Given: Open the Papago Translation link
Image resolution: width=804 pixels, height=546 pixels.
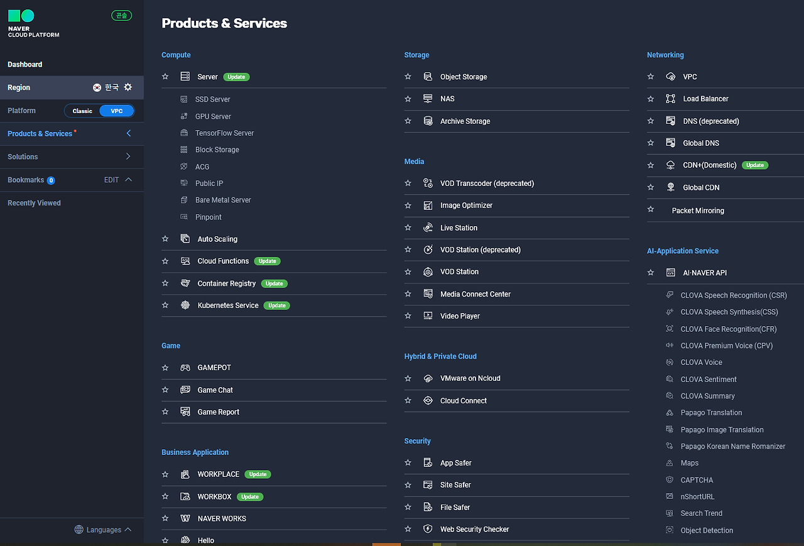Looking at the screenshot, I should [x=711, y=413].
